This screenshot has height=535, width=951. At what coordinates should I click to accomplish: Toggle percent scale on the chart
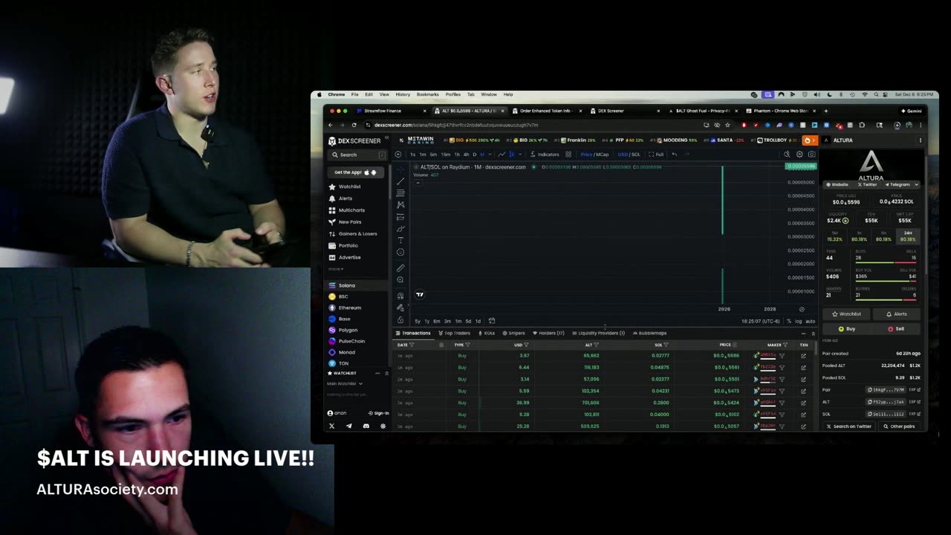click(x=790, y=321)
